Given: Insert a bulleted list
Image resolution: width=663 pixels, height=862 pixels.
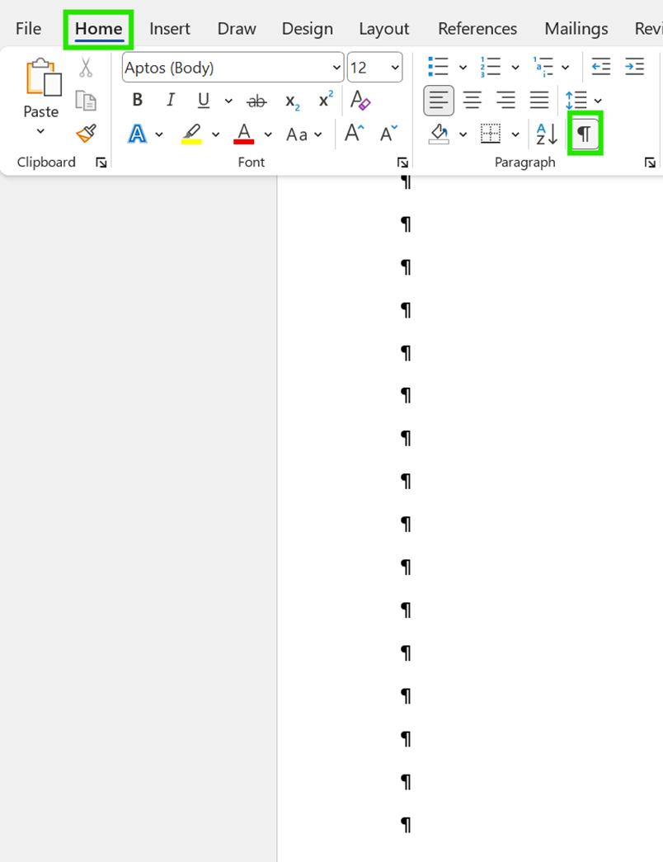Looking at the screenshot, I should tap(438, 67).
